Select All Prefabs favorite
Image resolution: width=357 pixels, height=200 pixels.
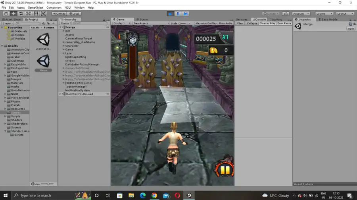point(18,39)
